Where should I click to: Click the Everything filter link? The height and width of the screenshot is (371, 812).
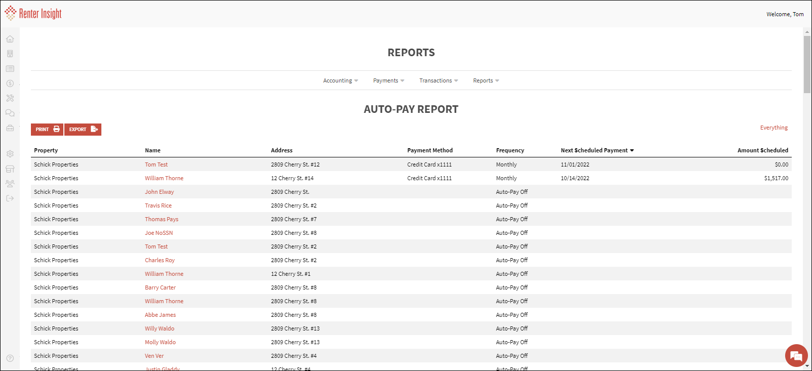click(x=773, y=128)
